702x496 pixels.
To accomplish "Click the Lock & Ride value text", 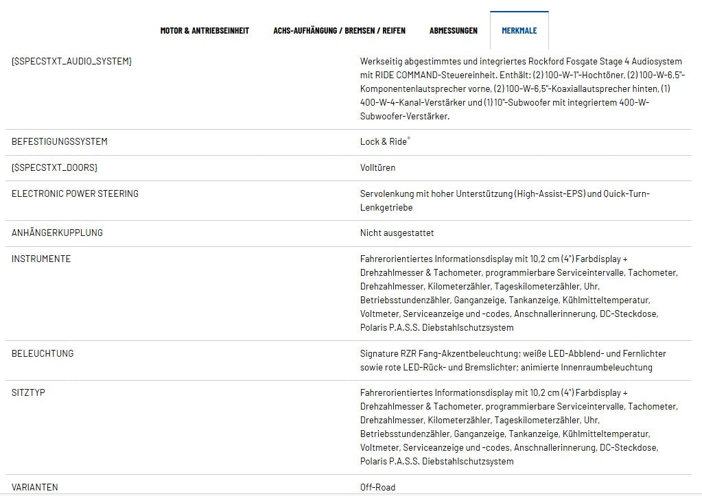I will 384,141.
